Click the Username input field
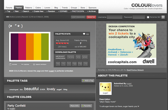168x110 pixels. click(x=114, y=17)
